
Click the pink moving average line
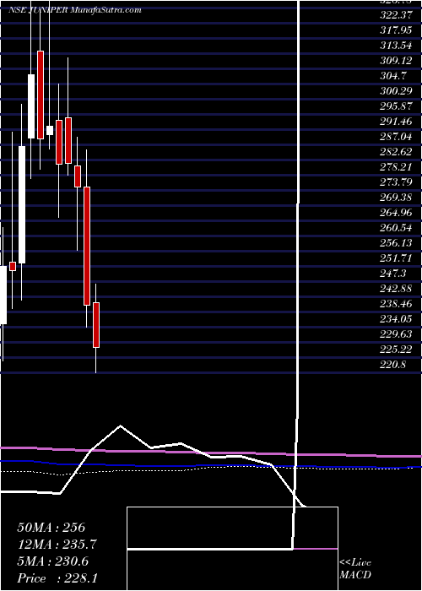point(211,453)
